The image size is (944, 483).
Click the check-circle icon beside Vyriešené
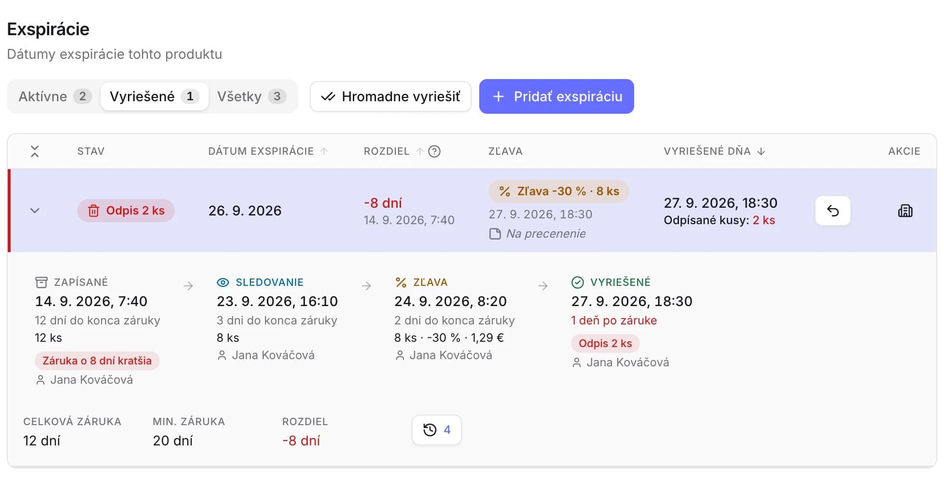pyautogui.click(x=578, y=282)
